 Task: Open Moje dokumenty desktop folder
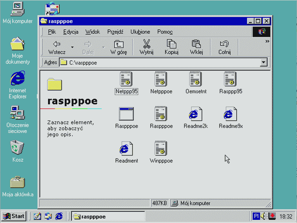[x=17, y=51]
